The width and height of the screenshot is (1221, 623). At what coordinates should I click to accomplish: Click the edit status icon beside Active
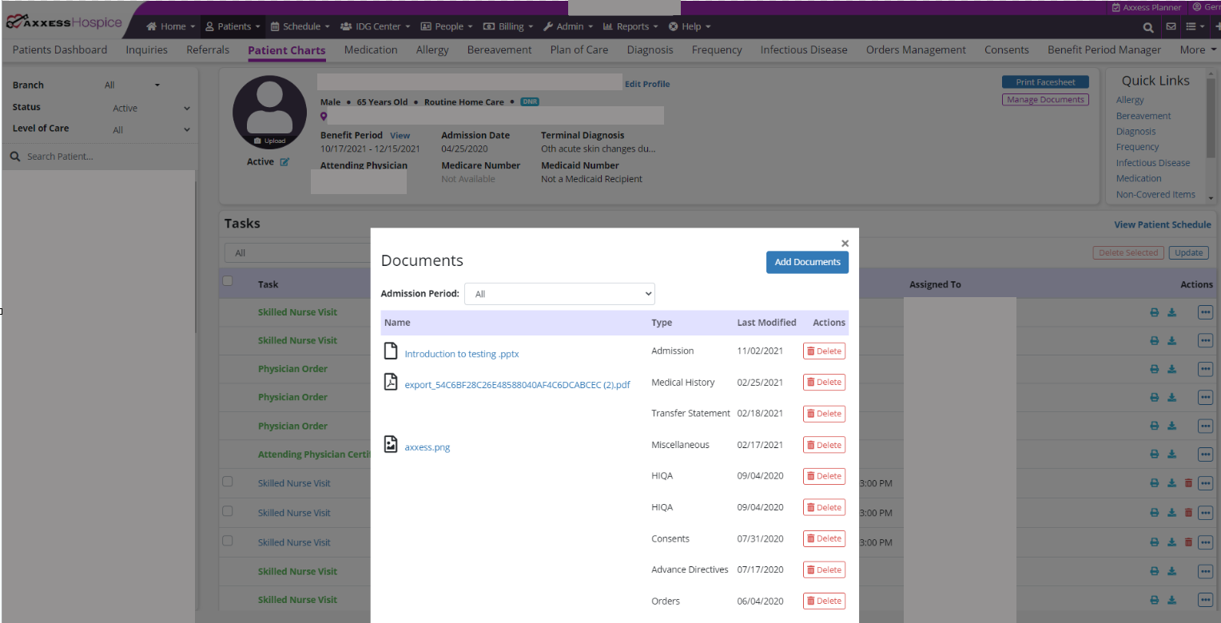[284, 162]
